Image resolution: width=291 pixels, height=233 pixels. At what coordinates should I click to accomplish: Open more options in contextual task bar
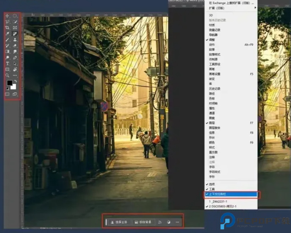click(x=178, y=222)
